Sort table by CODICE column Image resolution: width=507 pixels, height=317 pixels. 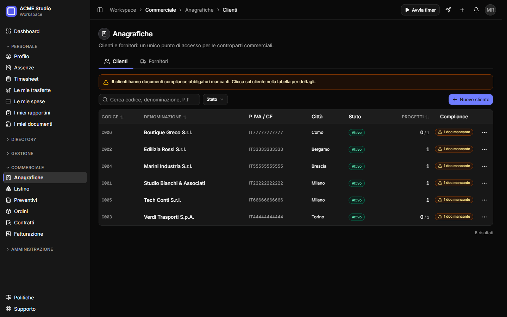pos(113,117)
